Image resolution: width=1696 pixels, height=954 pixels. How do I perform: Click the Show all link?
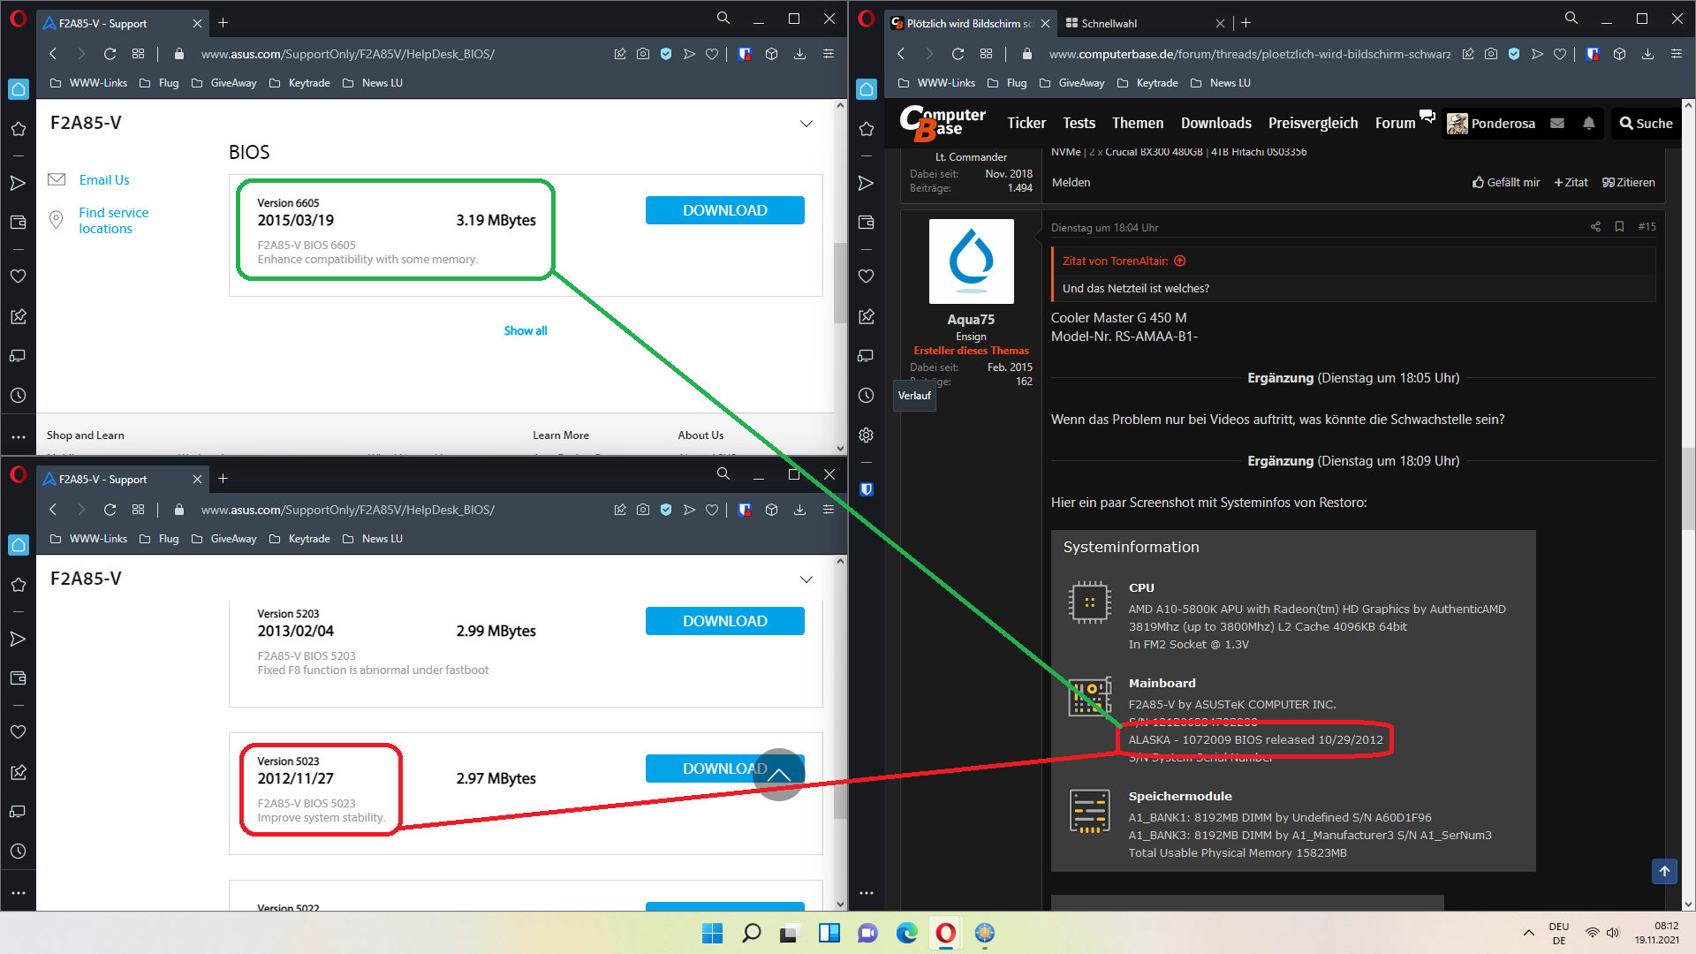(525, 330)
